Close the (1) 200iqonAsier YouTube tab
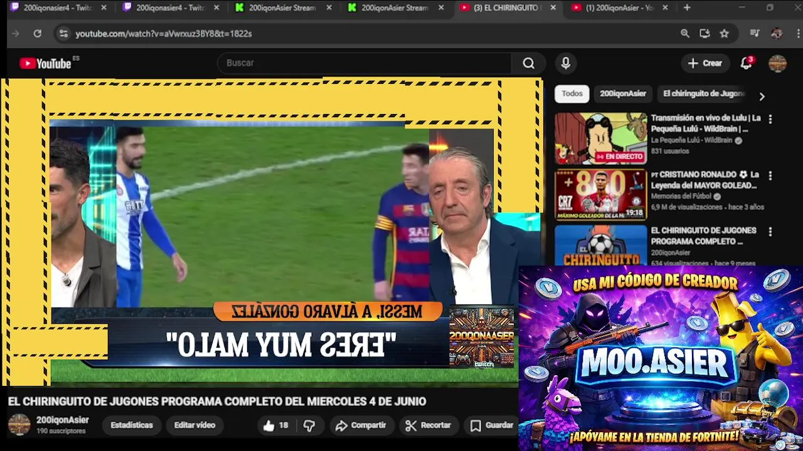This screenshot has width=803, height=451. pyautogui.click(x=665, y=8)
